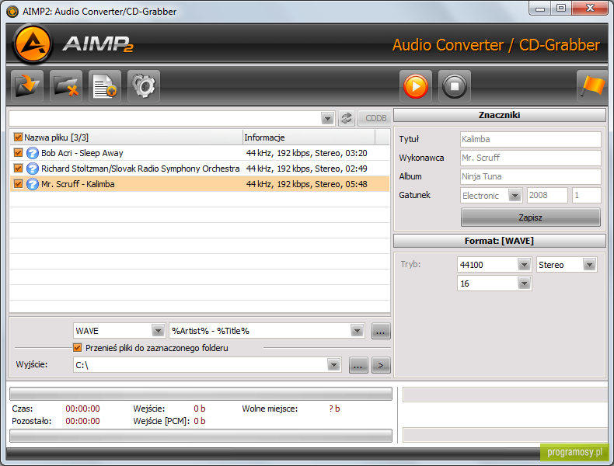Click the upper conversion progress bar
The width and height of the screenshot is (614, 466).
pyautogui.click(x=201, y=394)
